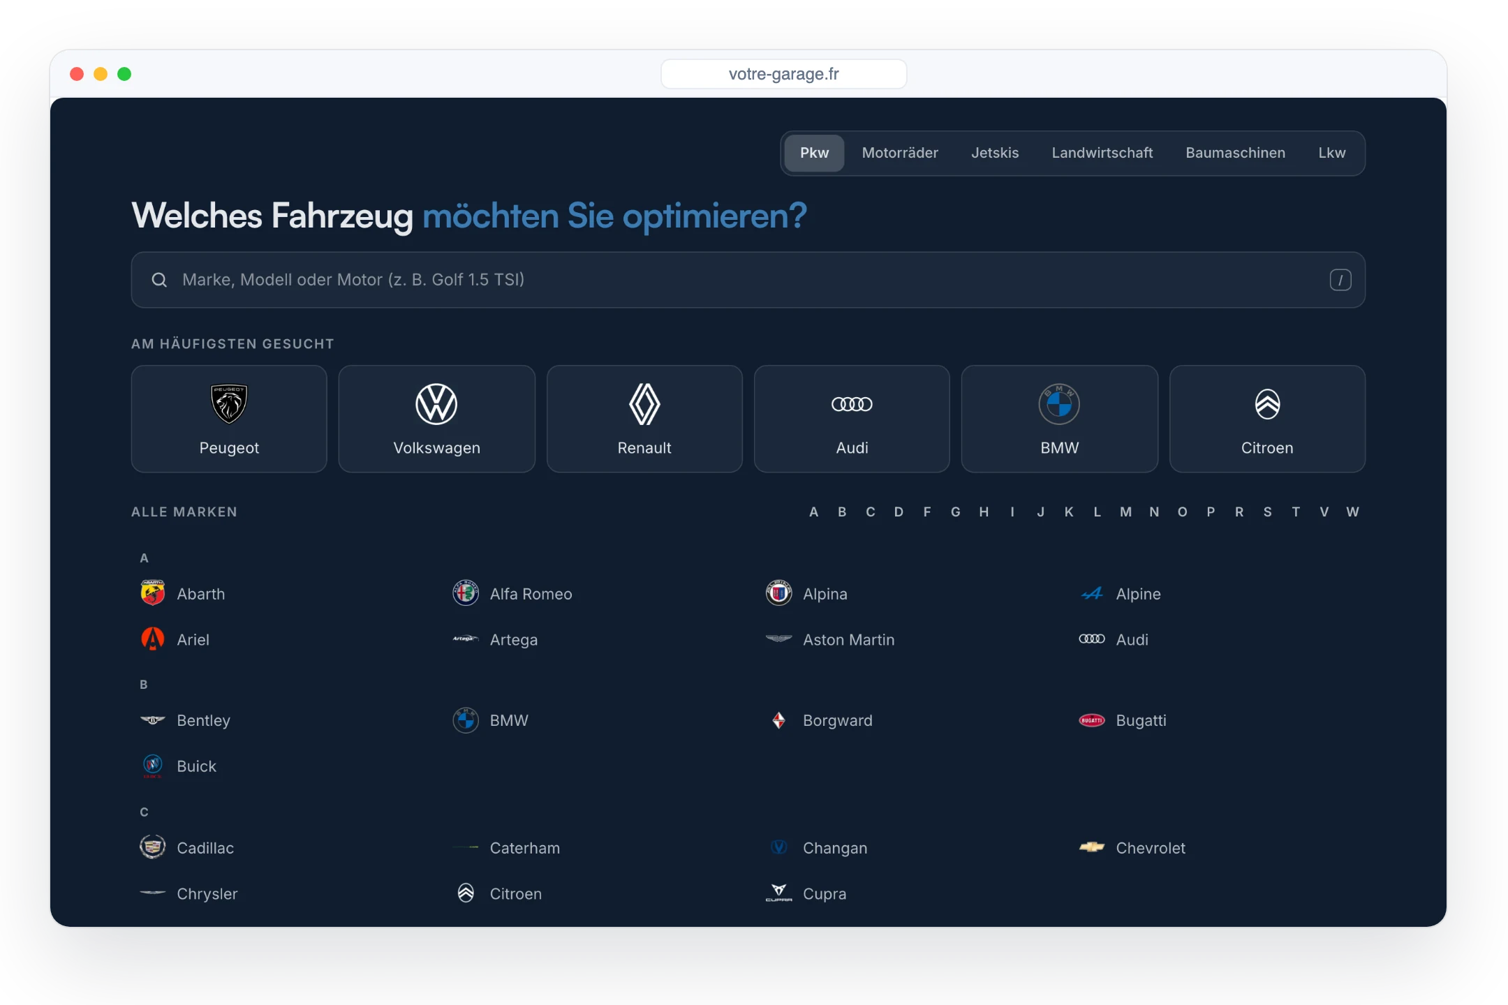Viewport: 1508px width, 1005px height.
Task: Open the Audi rings card in most searched
Action: point(852,419)
